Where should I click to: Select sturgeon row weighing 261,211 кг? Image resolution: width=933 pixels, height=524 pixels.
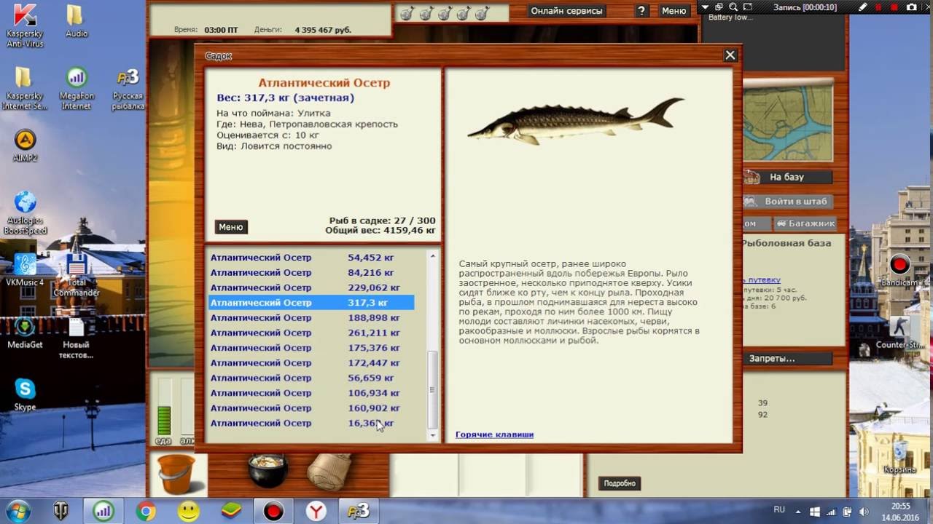click(311, 333)
